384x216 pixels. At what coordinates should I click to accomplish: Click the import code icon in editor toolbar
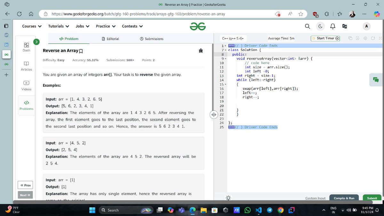358,38
